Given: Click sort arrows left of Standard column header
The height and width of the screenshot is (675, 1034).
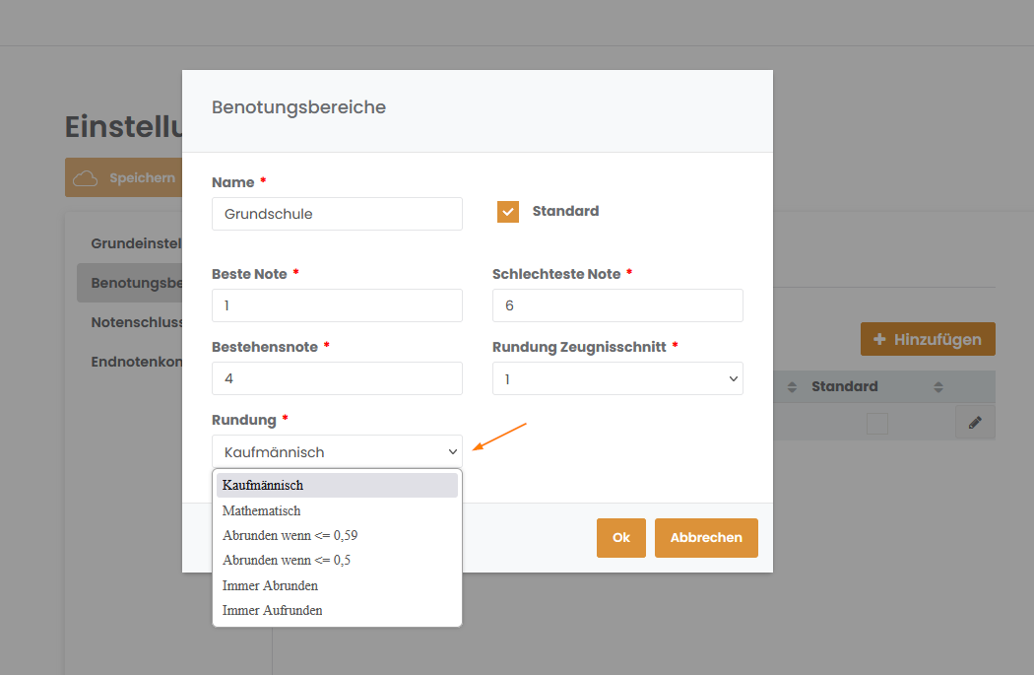Looking at the screenshot, I should [792, 387].
